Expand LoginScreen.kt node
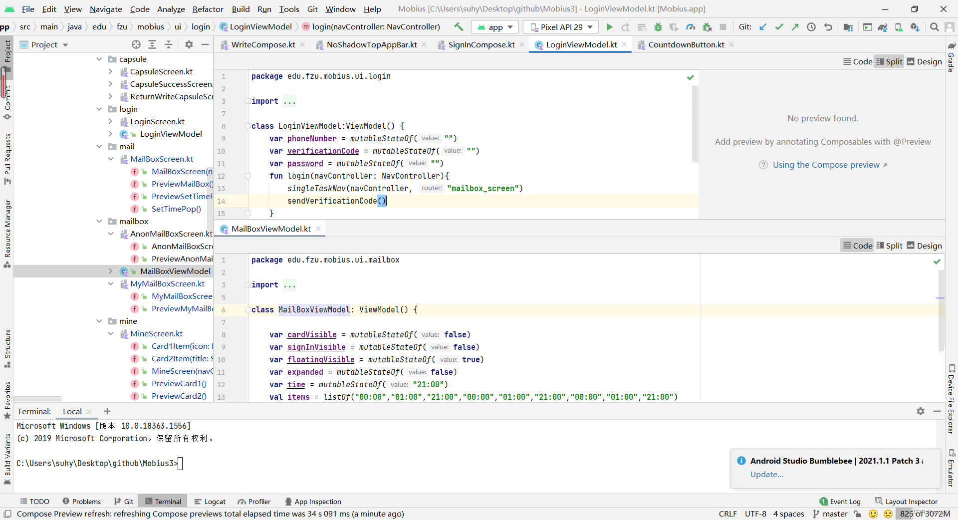Viewport: 958px width, 520px height. (110, 121)
